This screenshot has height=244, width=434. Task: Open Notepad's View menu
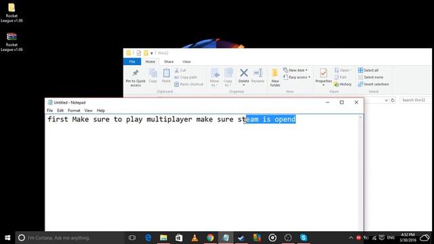[x=88, y=110]
